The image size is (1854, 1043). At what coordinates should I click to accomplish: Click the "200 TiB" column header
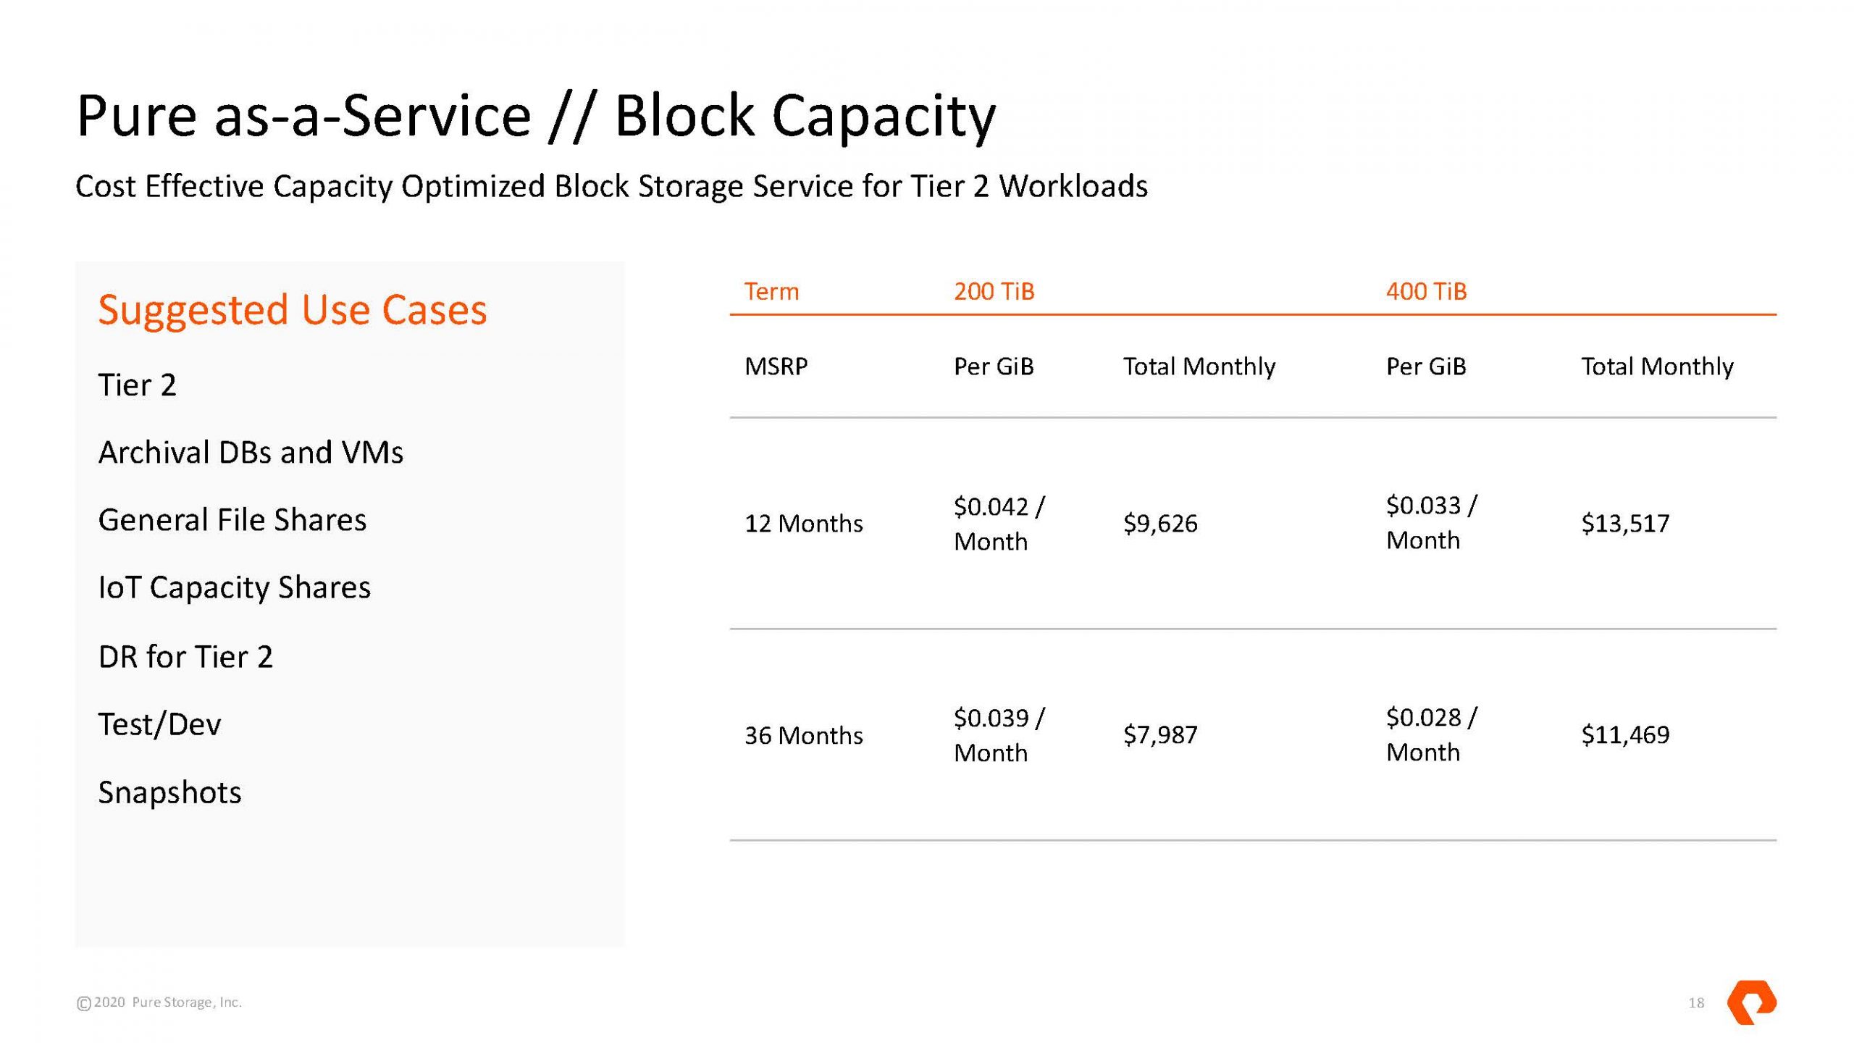pos(994,291)
